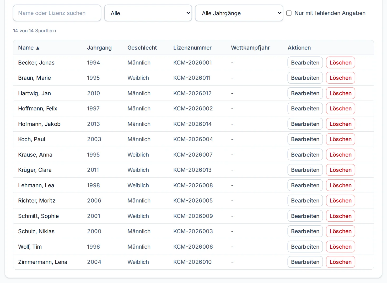Sort by the Lizenznummer column header

(x=192, y=48)
